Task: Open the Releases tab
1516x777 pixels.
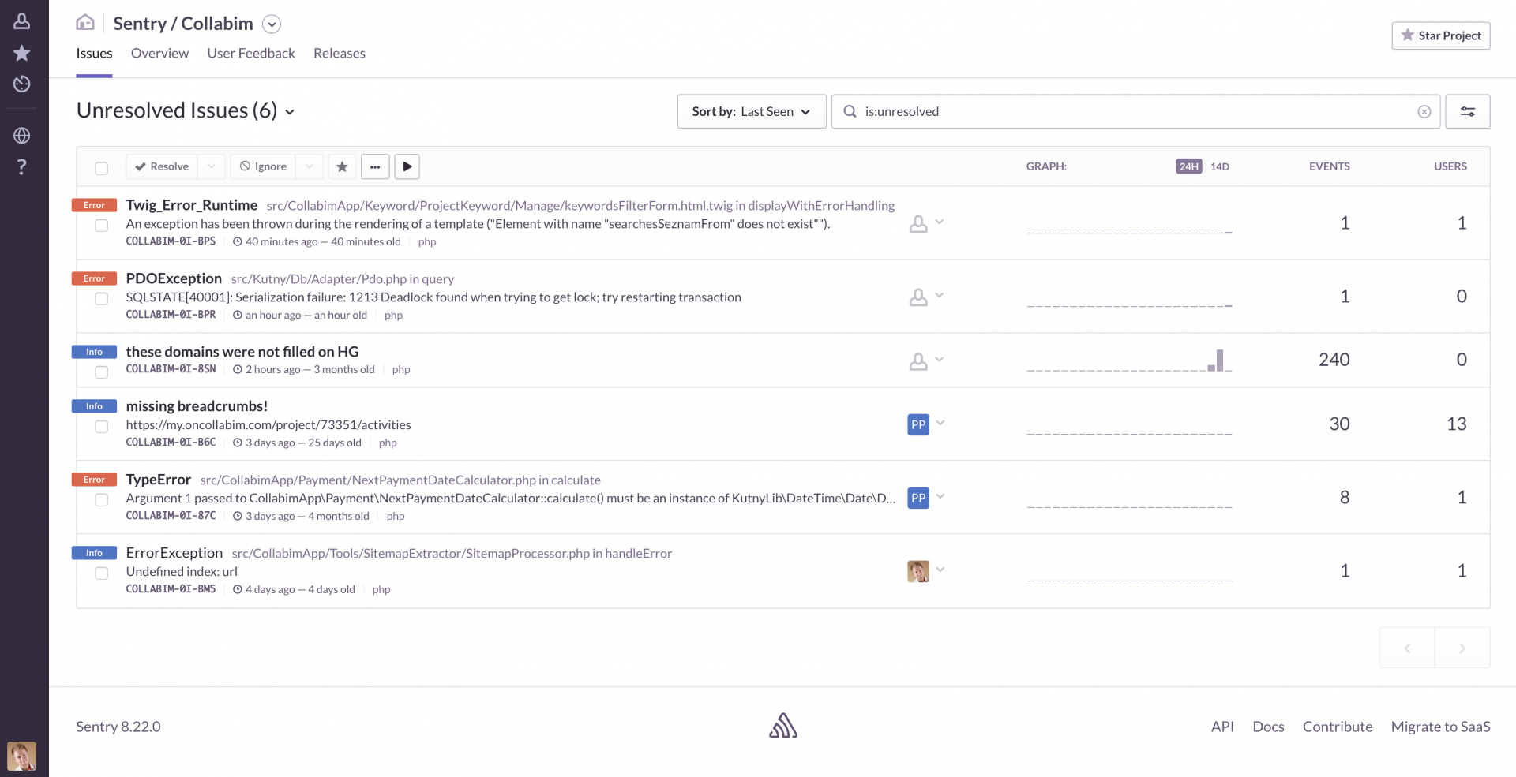Action: click(340, 54)
